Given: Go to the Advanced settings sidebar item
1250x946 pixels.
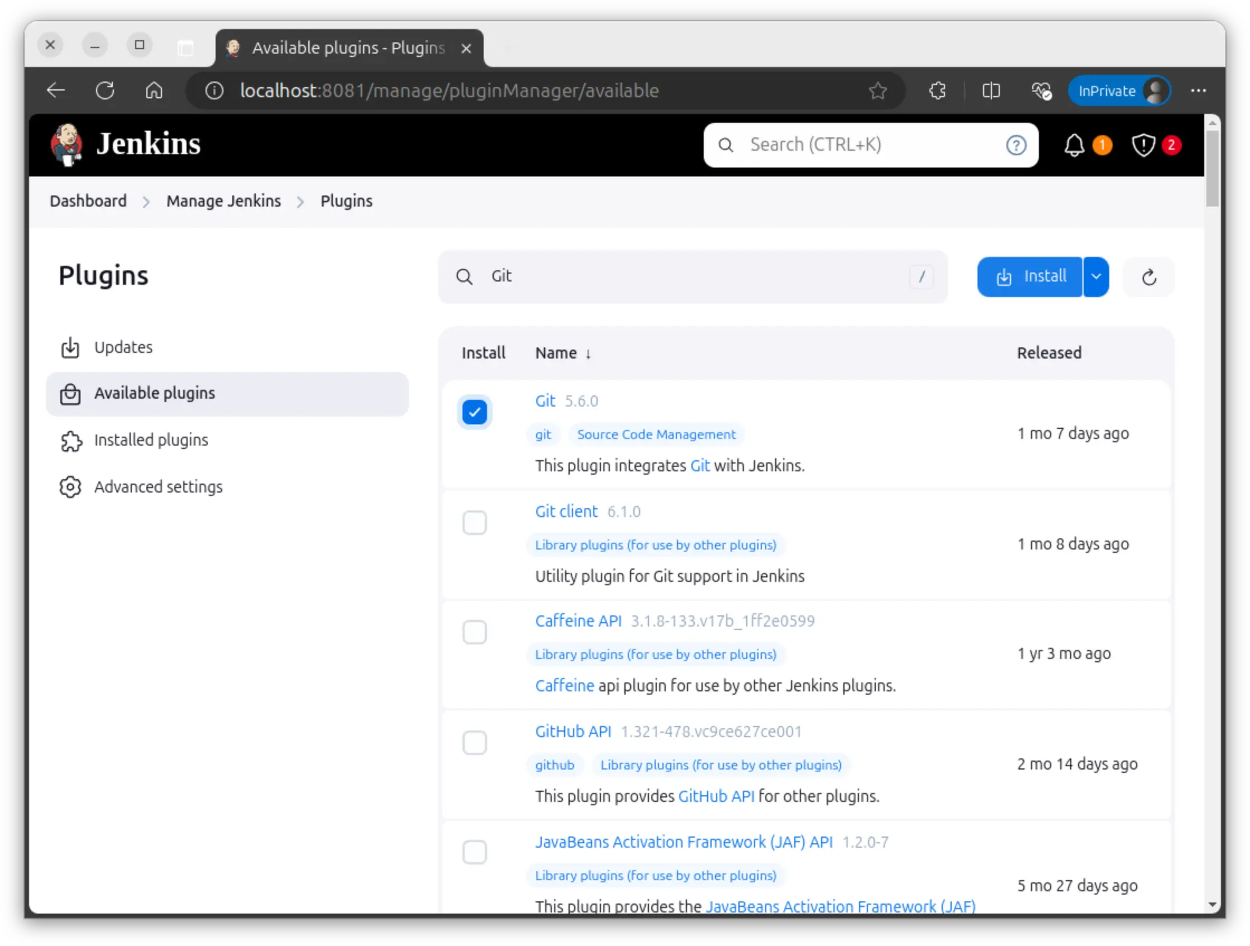Looking at the screenshot, I should pyautogui.click(x=158, y=487).
